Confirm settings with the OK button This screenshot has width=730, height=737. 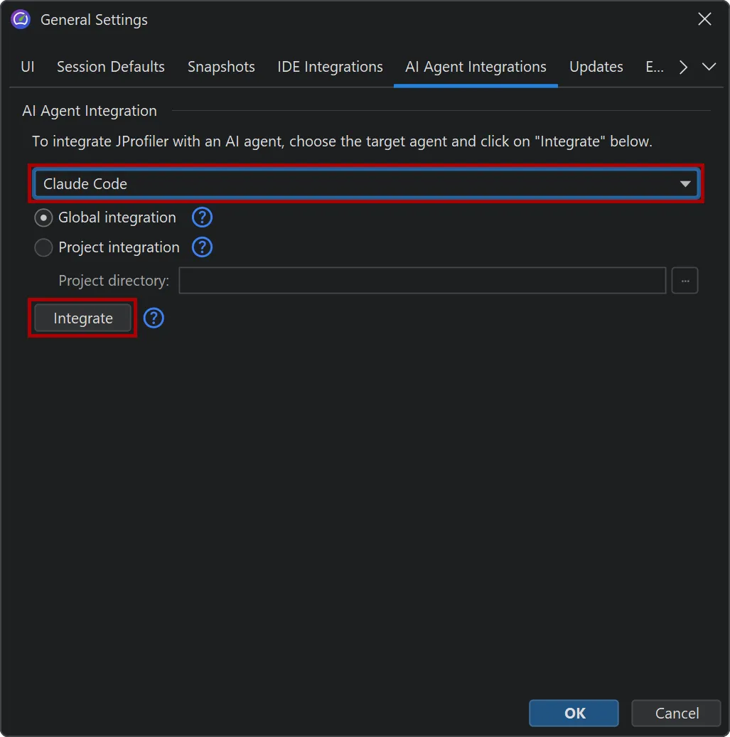(x=574, y=713)
